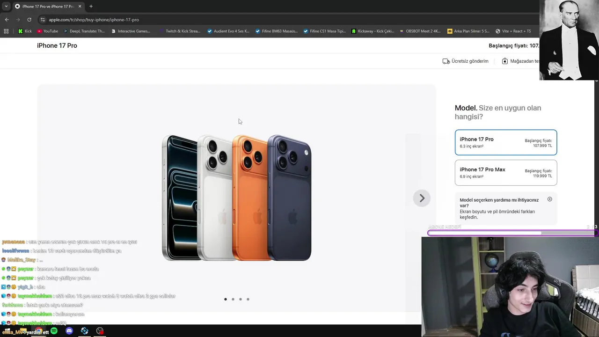Open Spotify from the taskbar
The image size is (599, 337).
tap(54, 331)
